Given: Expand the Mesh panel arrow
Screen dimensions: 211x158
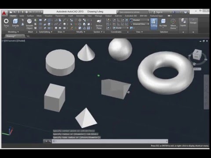Looking at the screenshot, I should click(36, 32).
